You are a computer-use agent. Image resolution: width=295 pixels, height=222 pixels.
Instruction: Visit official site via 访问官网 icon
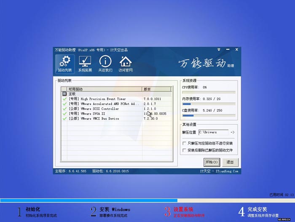pos(125,64)
